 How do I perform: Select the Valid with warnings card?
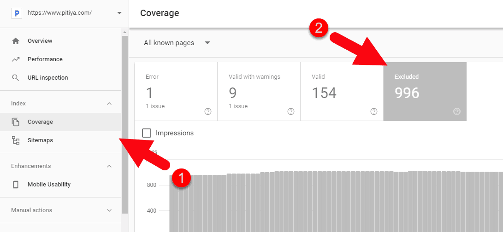tap(259, 91)
